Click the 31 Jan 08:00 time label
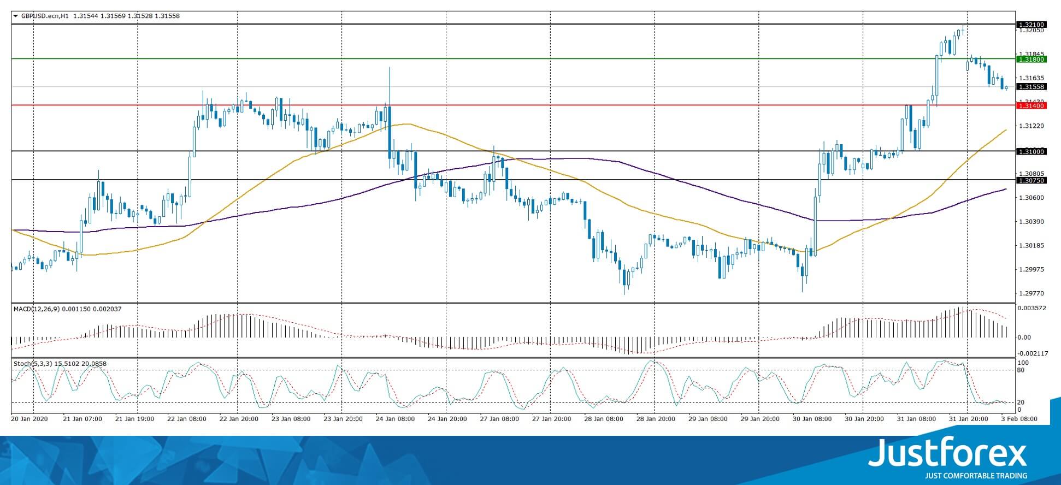The height and width of the screenshot is (485, 1061). (x=916, y=419)
